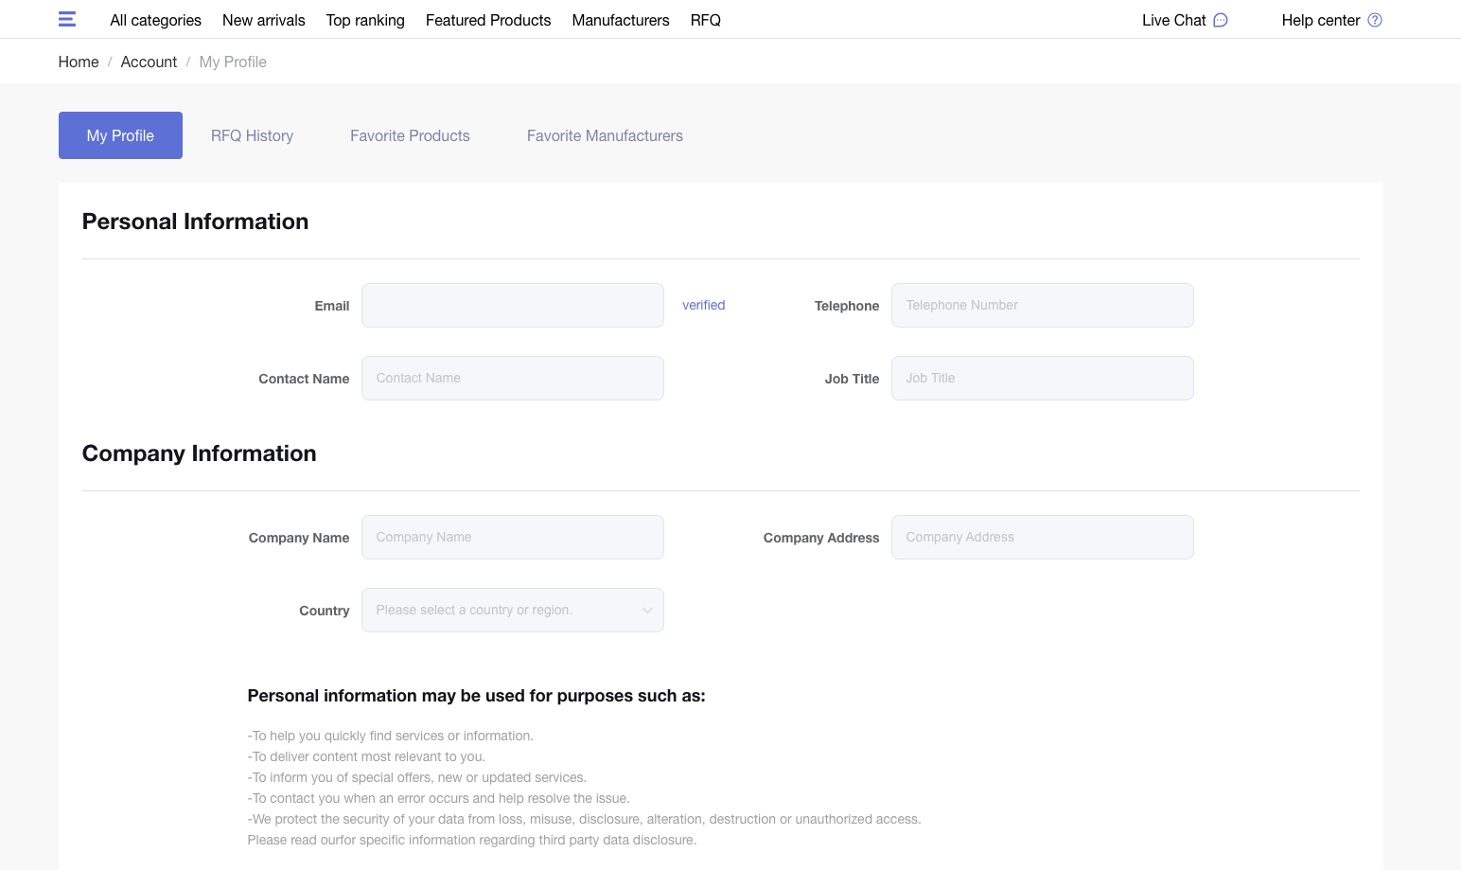Click the Country dropdown chevron arrow

click(x=647, y=611)
